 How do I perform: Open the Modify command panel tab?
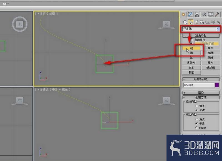190,14
